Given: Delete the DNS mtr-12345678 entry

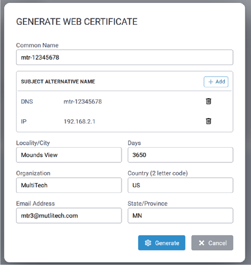Looking at the screenshot, I should [x=208, y=101].
